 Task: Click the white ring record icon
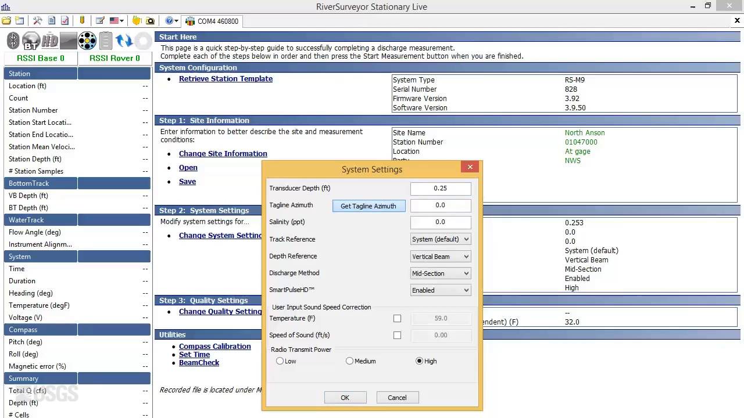click(x=142, y=41)
